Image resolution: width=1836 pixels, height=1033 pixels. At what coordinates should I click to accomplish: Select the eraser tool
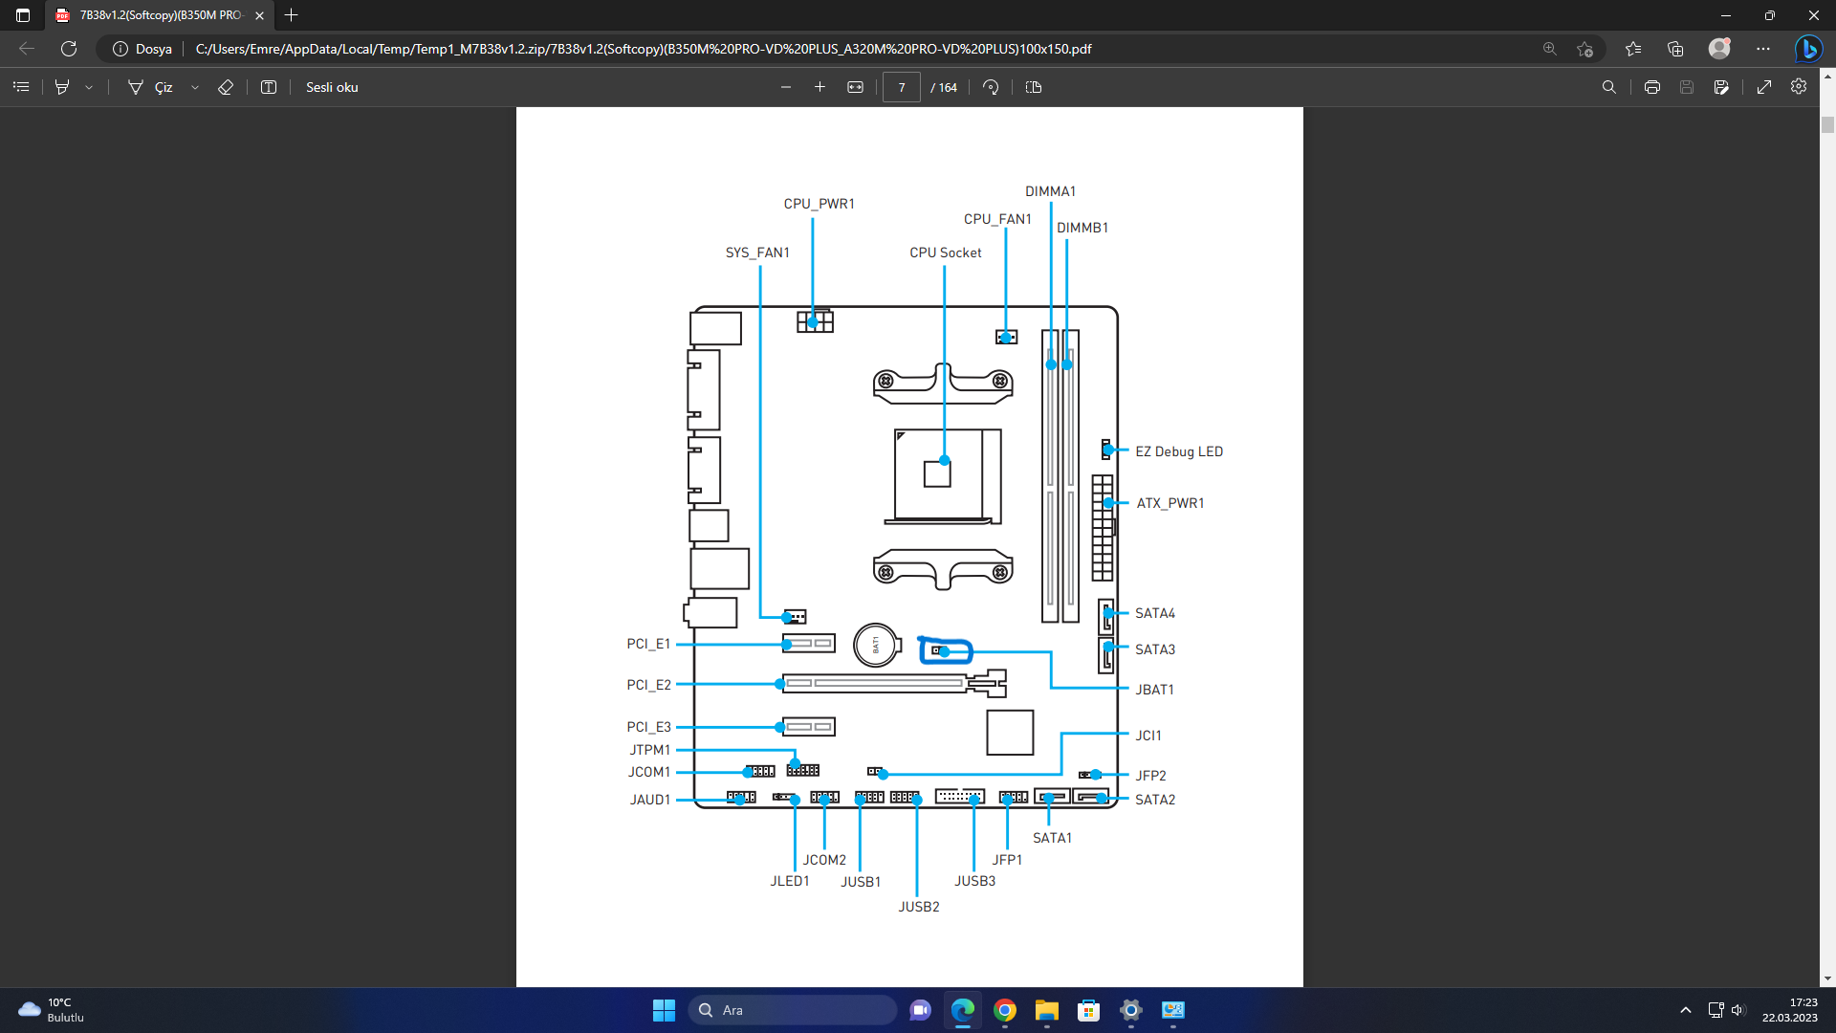(x=226, y=87)
